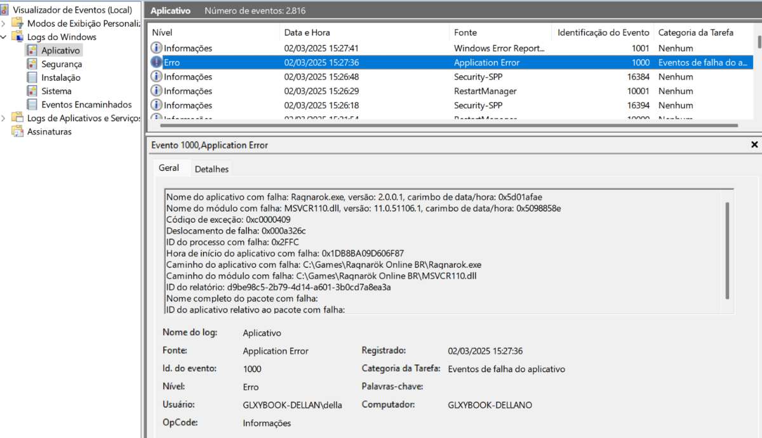Expand Modos de Exibição Personalizados node

[4, 23]
